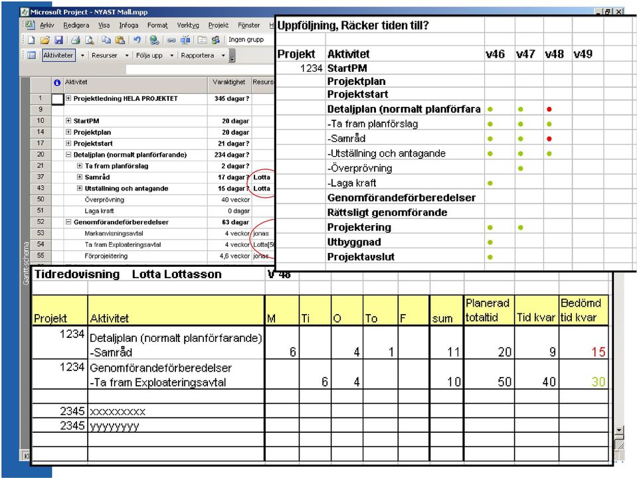Open Rapportera dropdown arrow
The image size is (637, 478).
223,55
